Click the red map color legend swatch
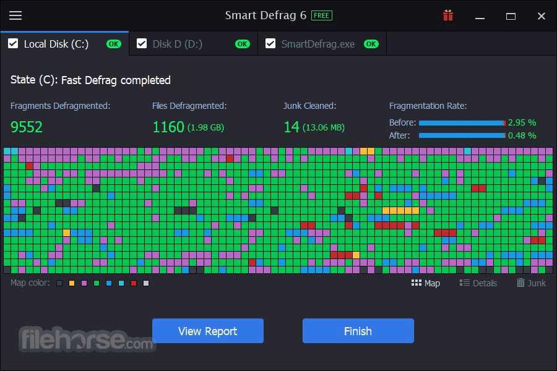Viewport: 557px width, 371px height. pos(134,283)
